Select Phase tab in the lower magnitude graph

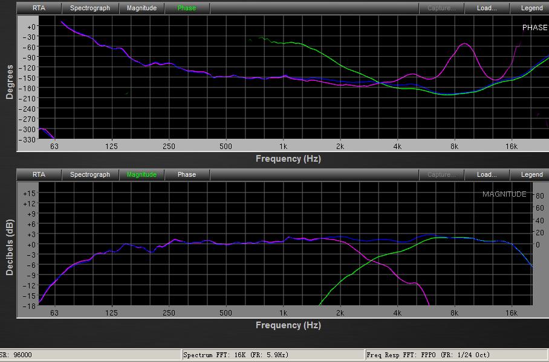click(186, 175)
